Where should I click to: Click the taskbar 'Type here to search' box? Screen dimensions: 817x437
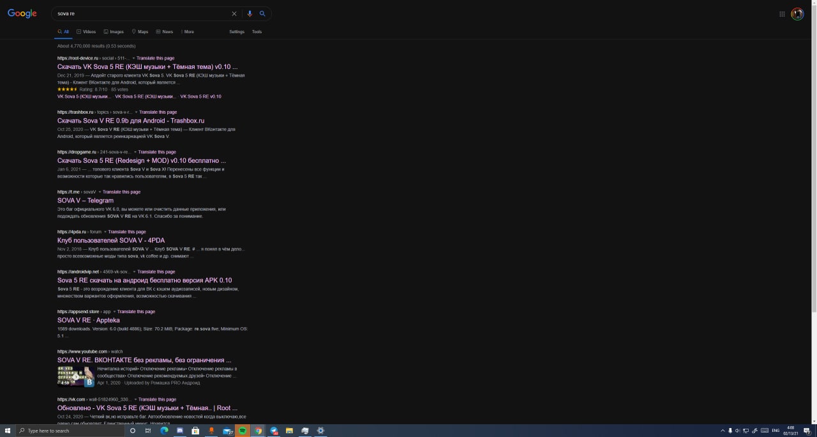[70, 431]
